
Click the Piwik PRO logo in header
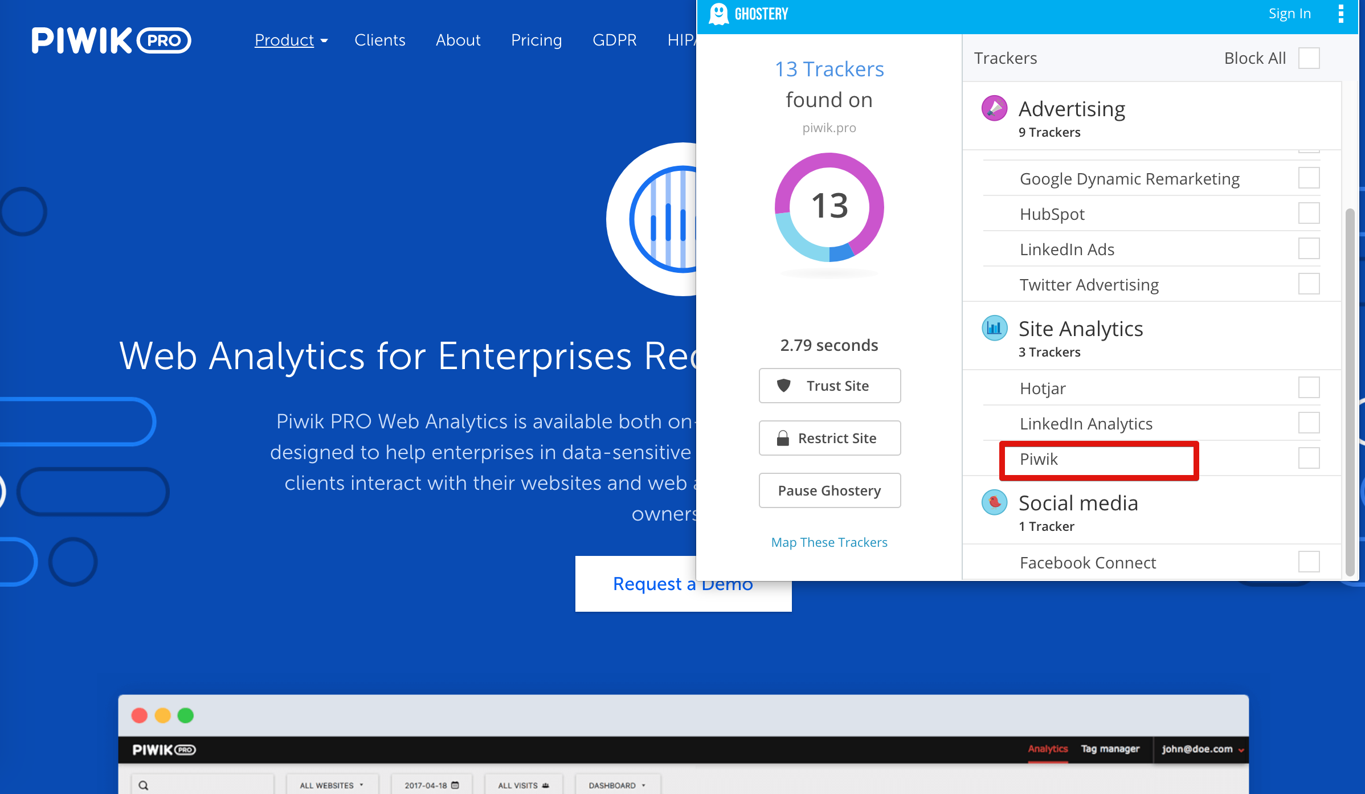111,40
